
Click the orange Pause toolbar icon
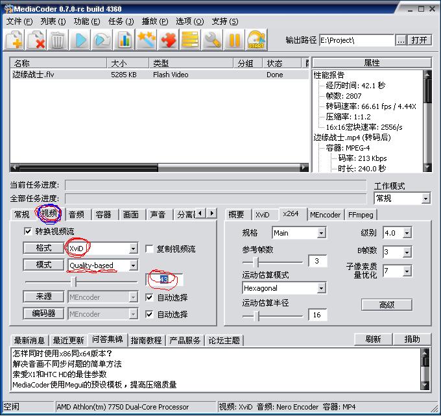coord(235,40)
